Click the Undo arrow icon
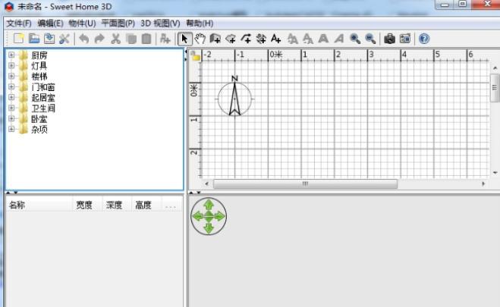 [84, 39]
